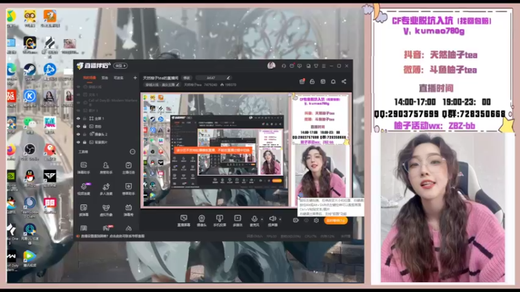Toggle lock on fullscreen 1 source

click(x=84, y=119)
